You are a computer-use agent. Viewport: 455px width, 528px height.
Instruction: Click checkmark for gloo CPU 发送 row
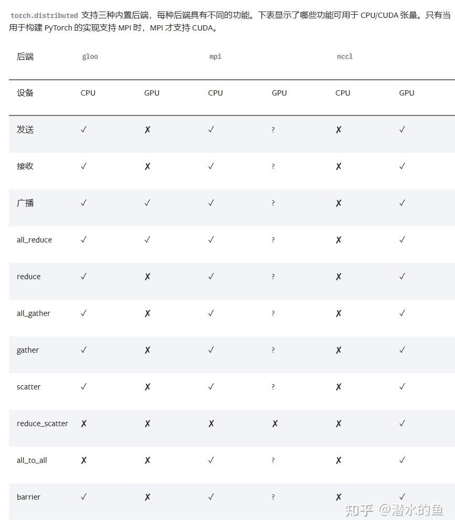[83, 129]
